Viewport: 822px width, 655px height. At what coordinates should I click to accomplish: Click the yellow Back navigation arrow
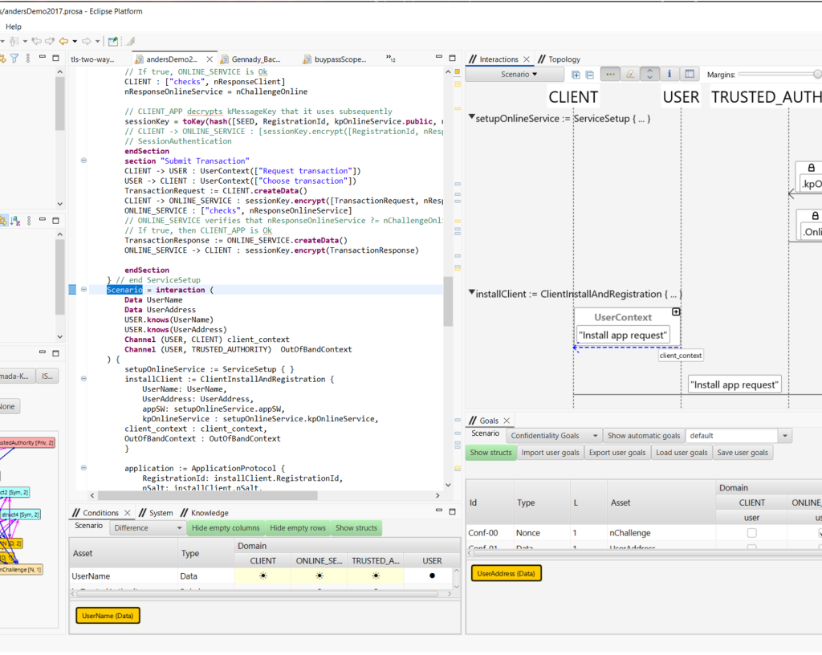64,41
